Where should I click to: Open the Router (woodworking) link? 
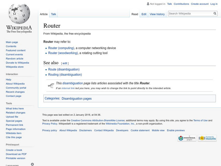click(x=63, y=53)
